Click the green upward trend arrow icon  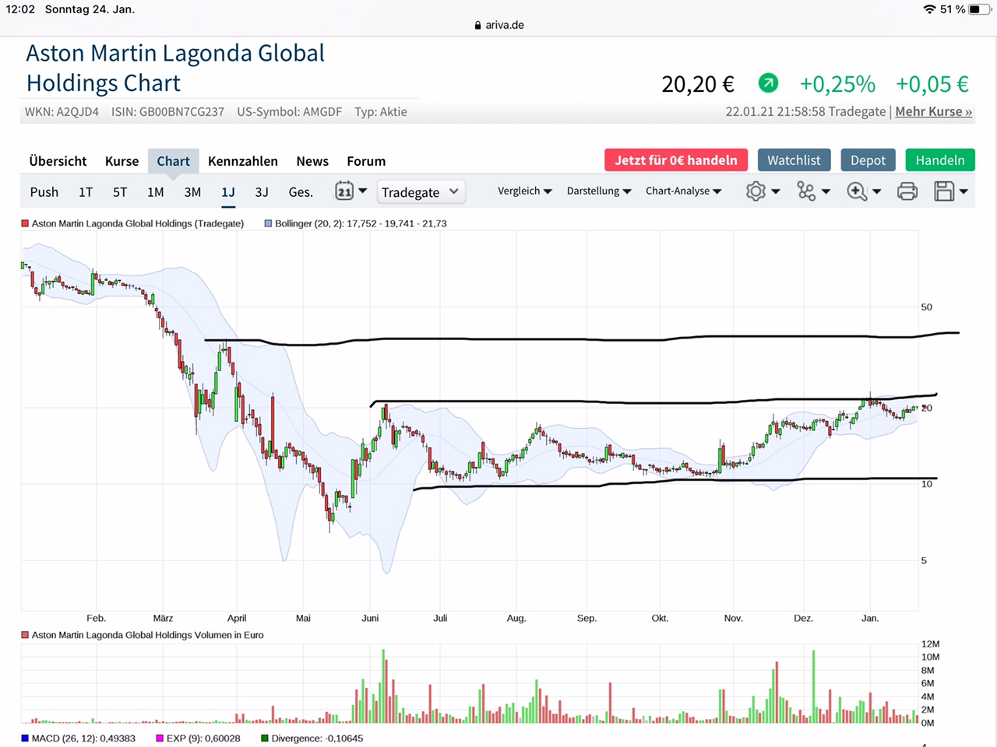tap(768, 82)
